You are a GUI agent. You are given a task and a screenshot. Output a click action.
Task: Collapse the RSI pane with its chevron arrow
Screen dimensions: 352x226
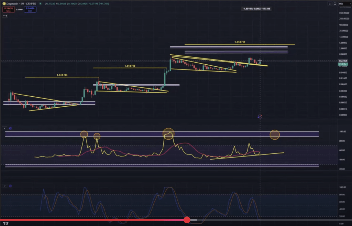[4, 128]
